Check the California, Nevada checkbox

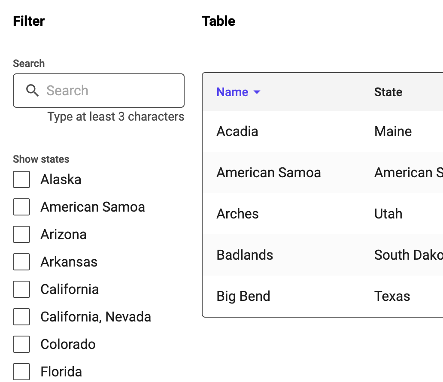pyautogui.click(x=21, y=316)
